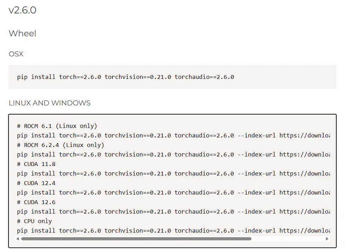The width and height of the screenshot is (348, 252).
Task: Click the OSX subsection heading
Action: coord(16,54)
